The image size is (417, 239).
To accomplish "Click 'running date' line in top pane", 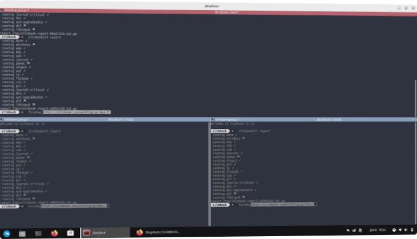I will tap(15, 41).
